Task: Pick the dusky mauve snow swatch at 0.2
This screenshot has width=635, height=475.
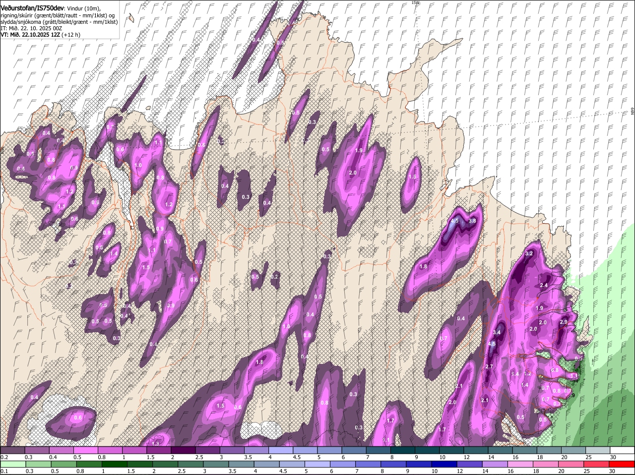Action: point(12,450)
